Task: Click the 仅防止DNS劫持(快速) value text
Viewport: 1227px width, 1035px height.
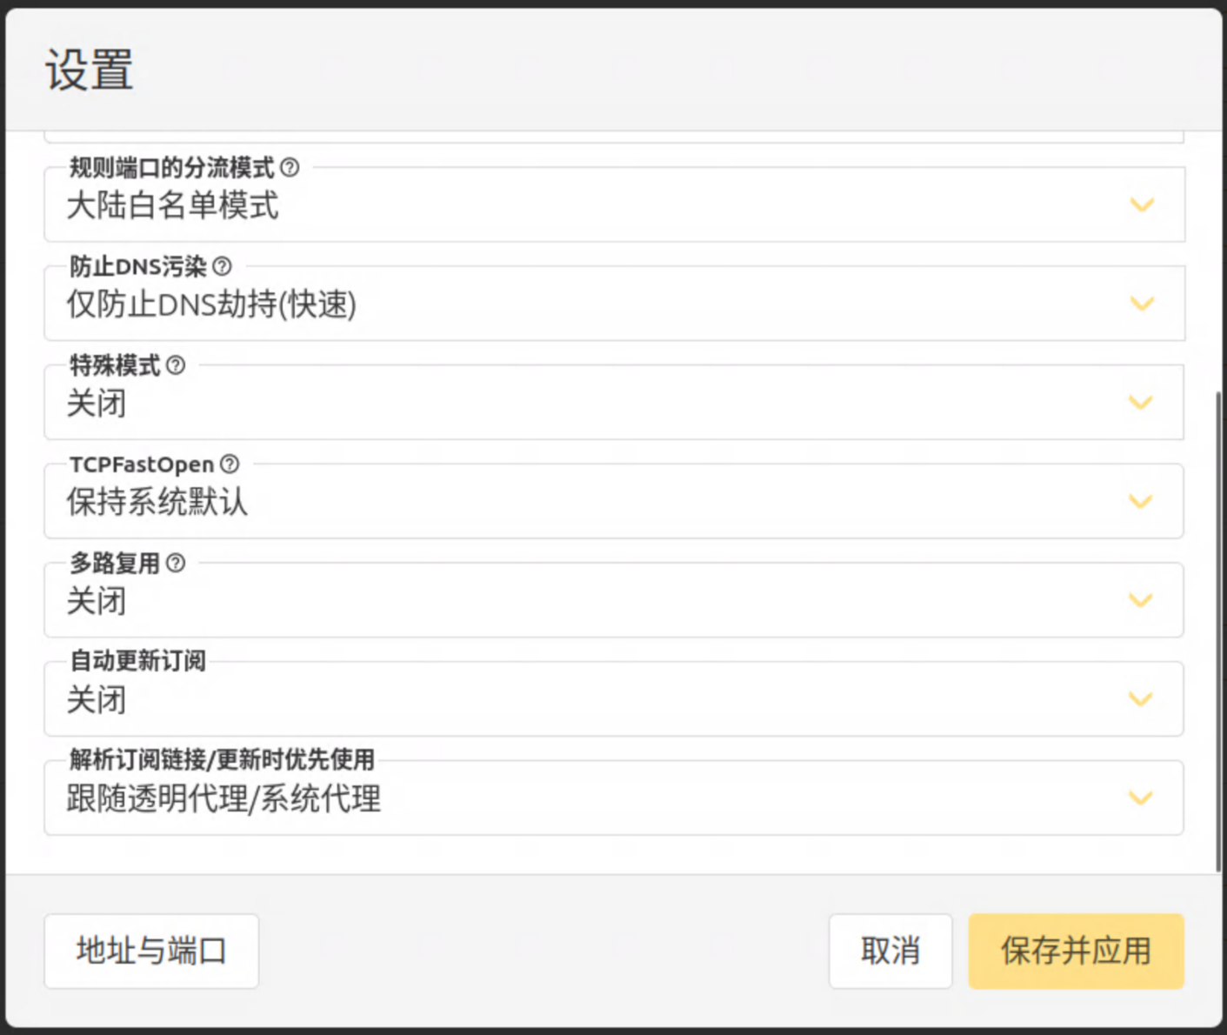Action: pos(211,304)
